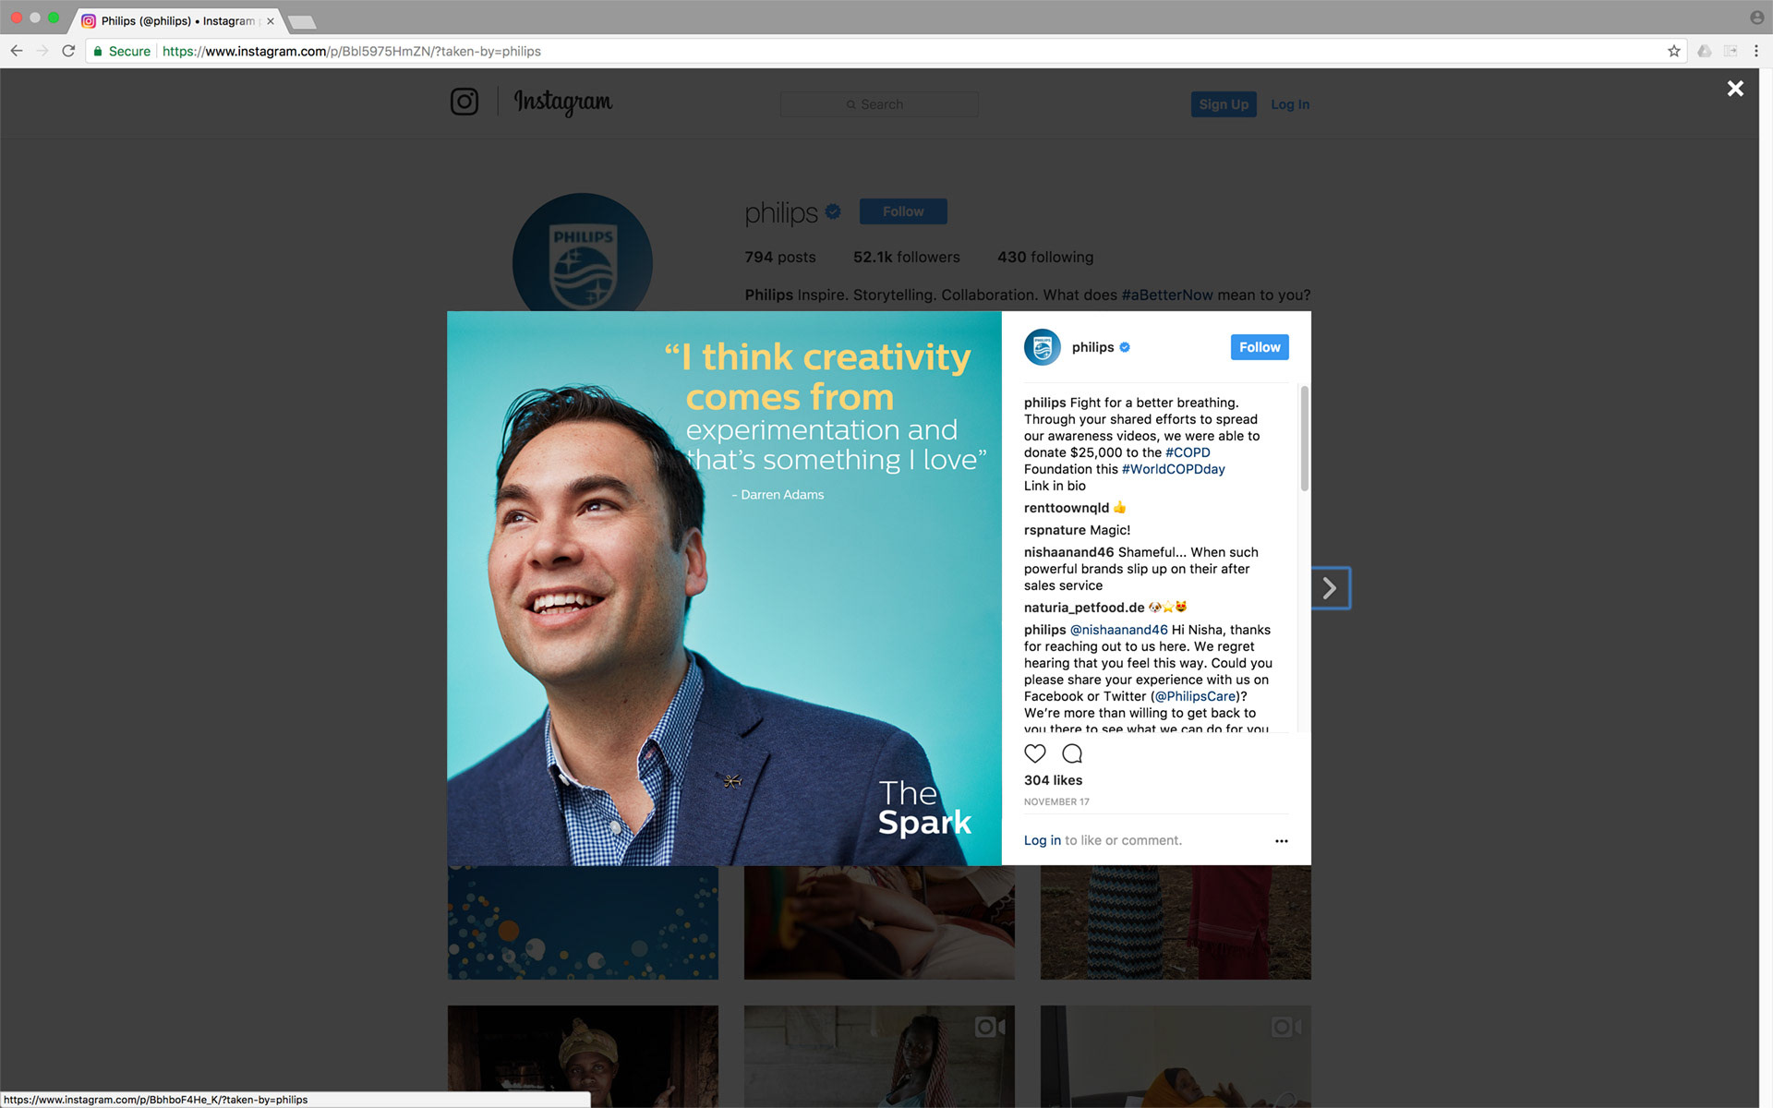
Task: Open the comment bubble icon
Action: pyautogui.click(x=1072, y=753)
